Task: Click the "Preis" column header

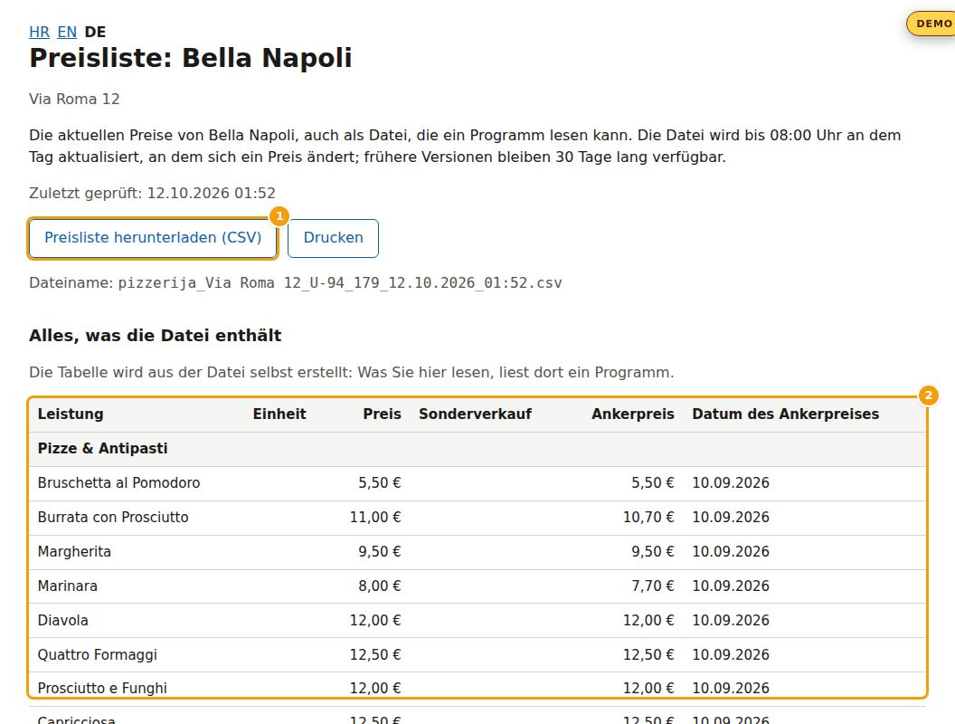Action: (x=382, y=414)
